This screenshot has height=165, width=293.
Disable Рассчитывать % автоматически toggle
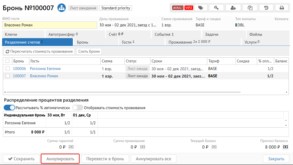click(9, 108)
